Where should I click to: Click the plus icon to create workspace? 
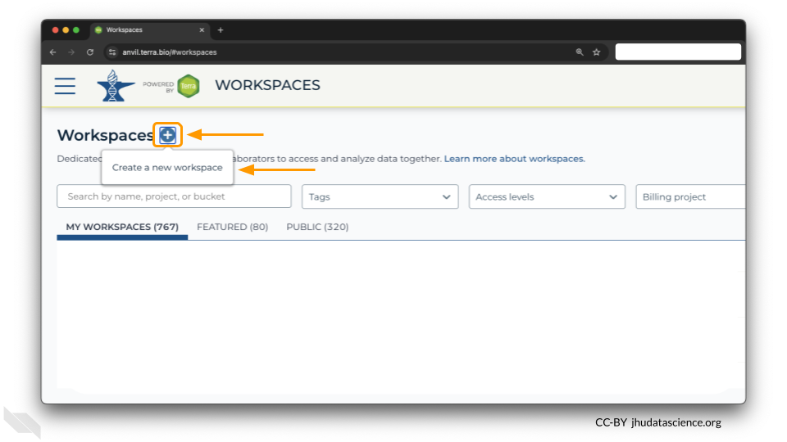(167, 135)
